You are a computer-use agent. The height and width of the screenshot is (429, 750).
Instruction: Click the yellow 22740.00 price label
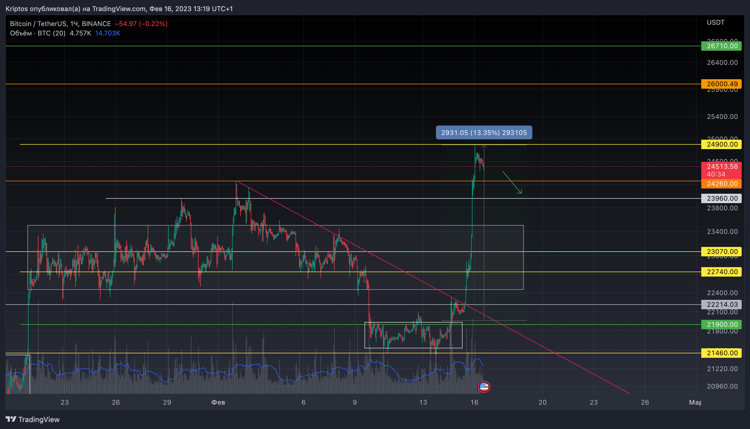coord(721,272)
